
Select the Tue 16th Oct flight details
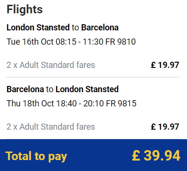[71, 42]
